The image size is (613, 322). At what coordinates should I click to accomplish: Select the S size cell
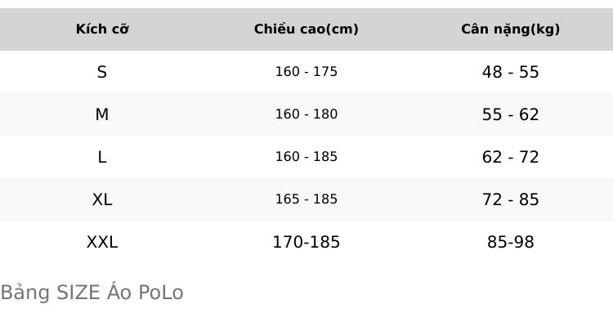coord(102,72)
